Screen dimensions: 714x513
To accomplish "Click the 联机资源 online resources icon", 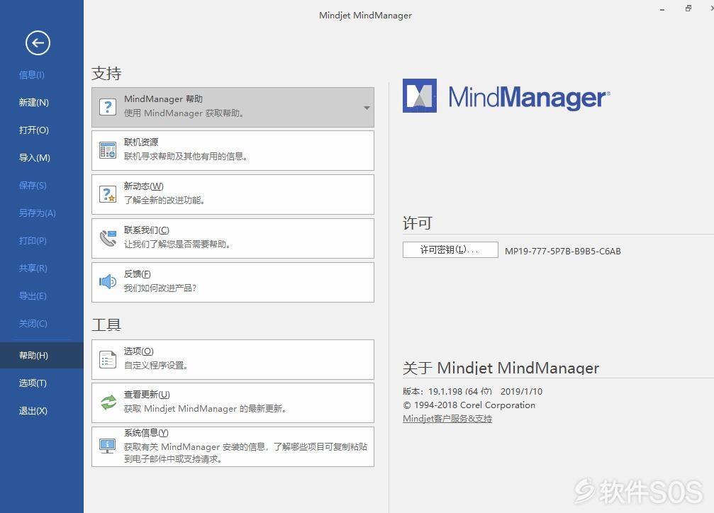I will point(108,150).
